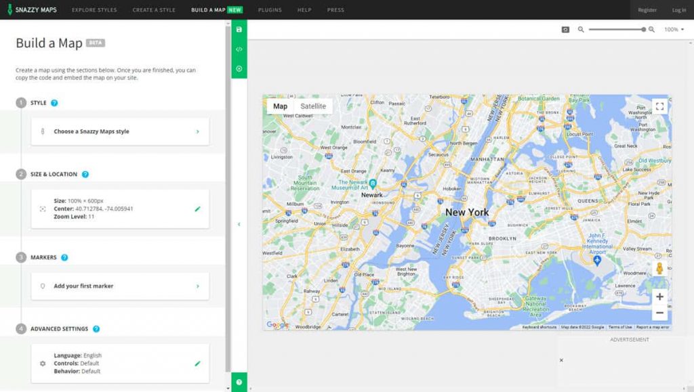
Task: Click Report a map error link
Action: pyautogui.click(x=653, y=327)
